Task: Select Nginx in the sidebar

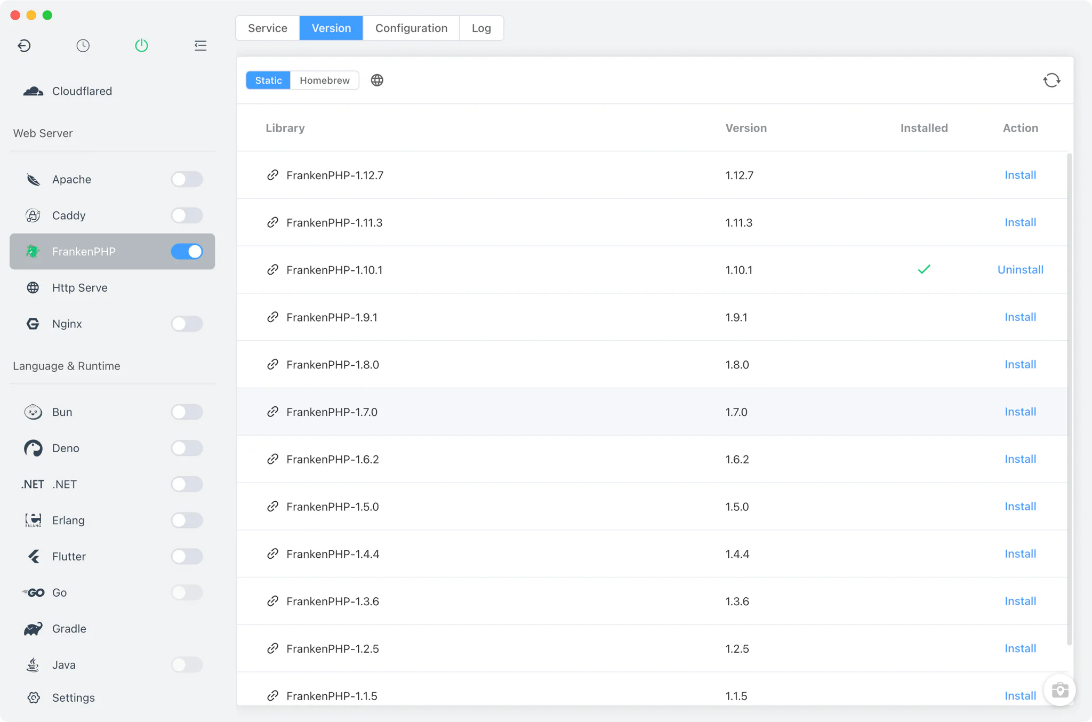Action: tap(112, 324)
